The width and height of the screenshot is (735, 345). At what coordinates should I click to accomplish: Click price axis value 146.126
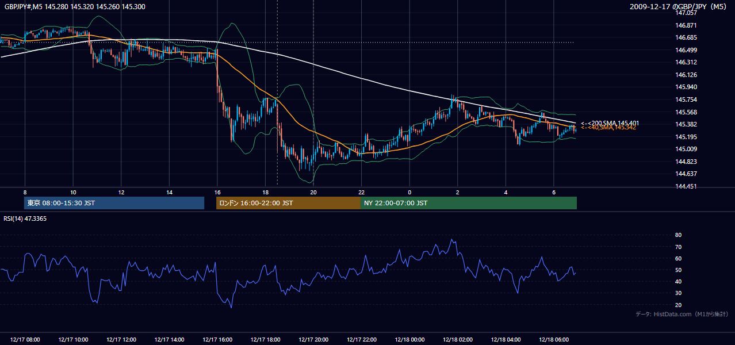click(x=686, y=75)
